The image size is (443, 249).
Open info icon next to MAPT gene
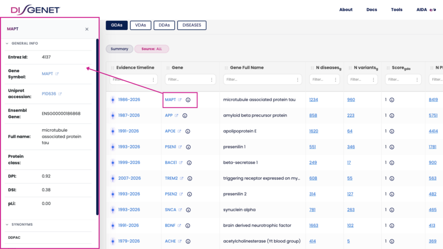[188, 100]
